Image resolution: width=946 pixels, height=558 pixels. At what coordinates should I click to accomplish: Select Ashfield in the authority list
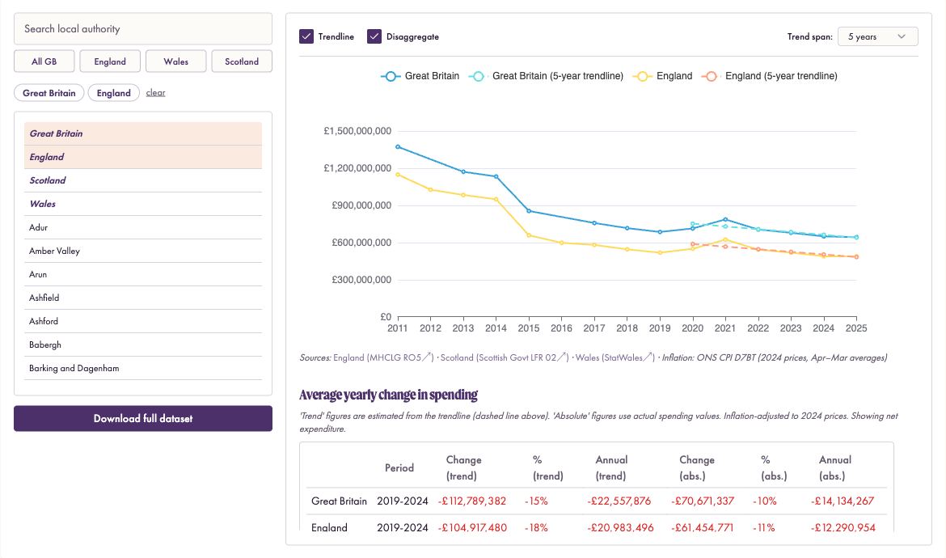143,298
